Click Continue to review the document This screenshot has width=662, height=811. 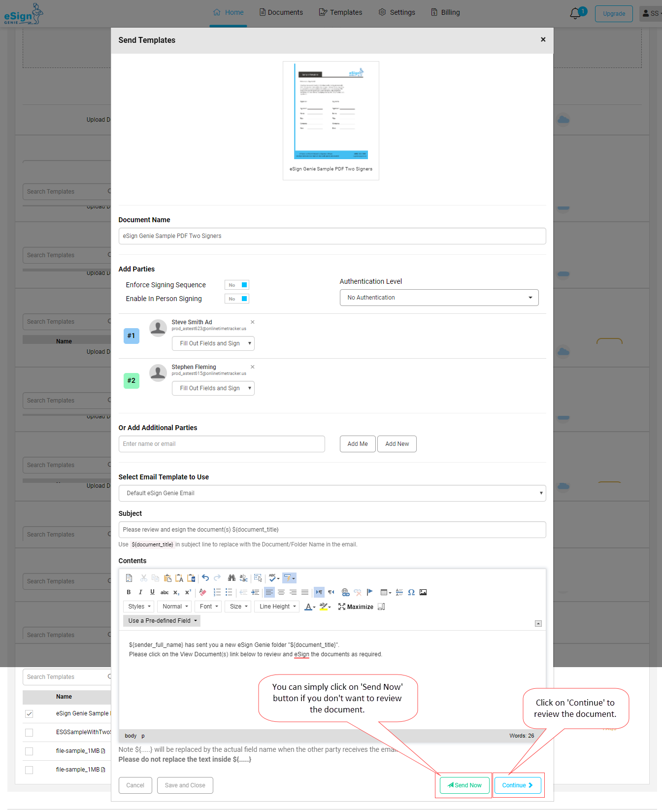(x=517, y=785)
